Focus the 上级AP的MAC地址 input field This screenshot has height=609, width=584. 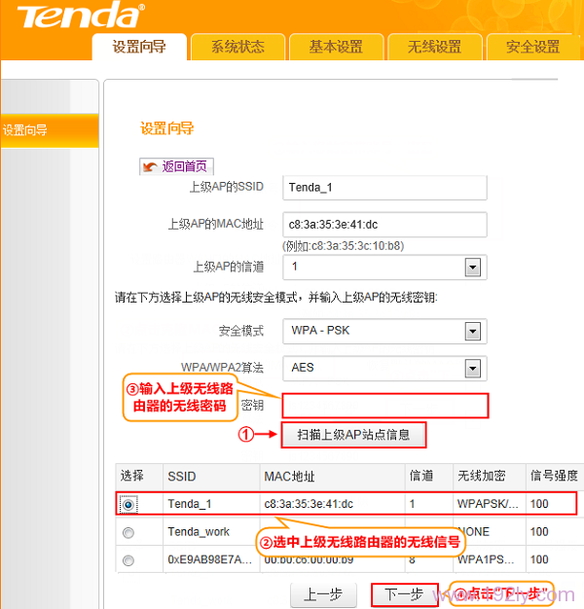(x=383, y=224)
